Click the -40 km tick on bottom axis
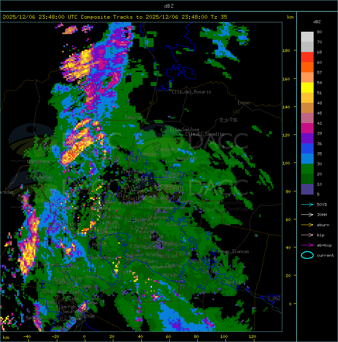338x342 pixels. [x=27, y=337]
